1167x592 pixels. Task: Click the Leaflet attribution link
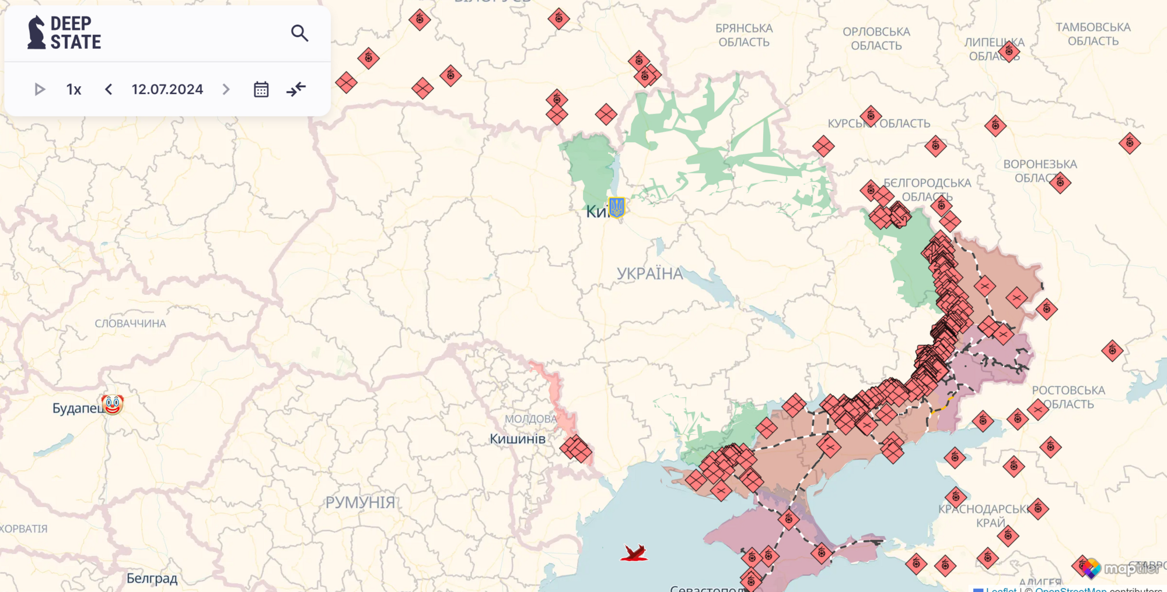1001,589
